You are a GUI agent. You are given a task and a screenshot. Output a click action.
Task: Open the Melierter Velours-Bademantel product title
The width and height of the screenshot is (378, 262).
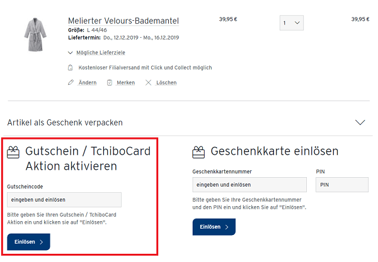tap(123, 21)
